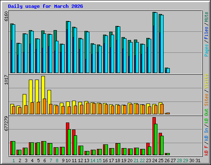The height and width of the screenshot is (165, 211).
Task: Click day 28 on the x-axis
Action: click(x=179, y=160)
